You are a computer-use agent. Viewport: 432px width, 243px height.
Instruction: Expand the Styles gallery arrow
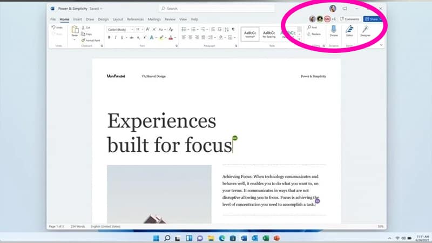pos(299,39)
